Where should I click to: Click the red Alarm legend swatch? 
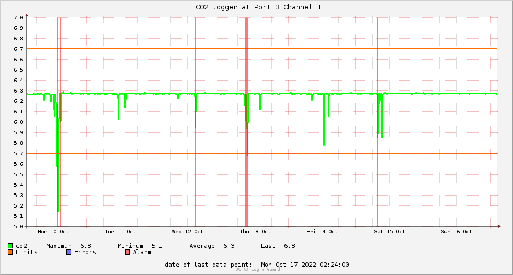coord(127,252)
